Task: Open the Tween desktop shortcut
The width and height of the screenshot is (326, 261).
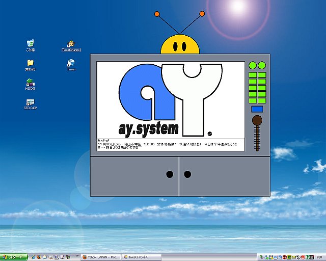Action: coord(71,65)
